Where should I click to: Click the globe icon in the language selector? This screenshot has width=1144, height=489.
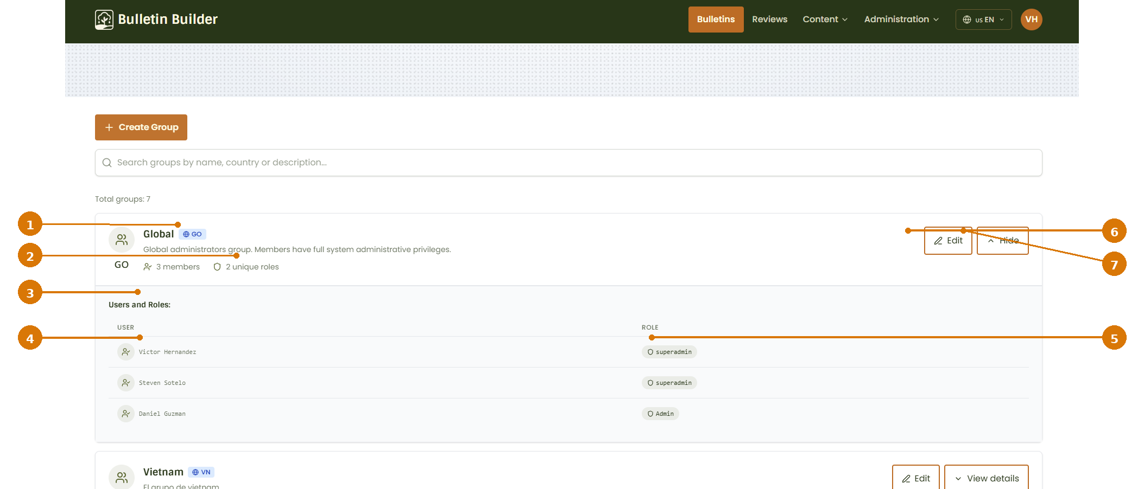[x=967, y=20]
